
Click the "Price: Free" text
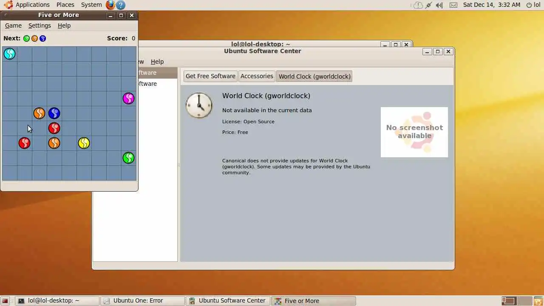(235, 132)
